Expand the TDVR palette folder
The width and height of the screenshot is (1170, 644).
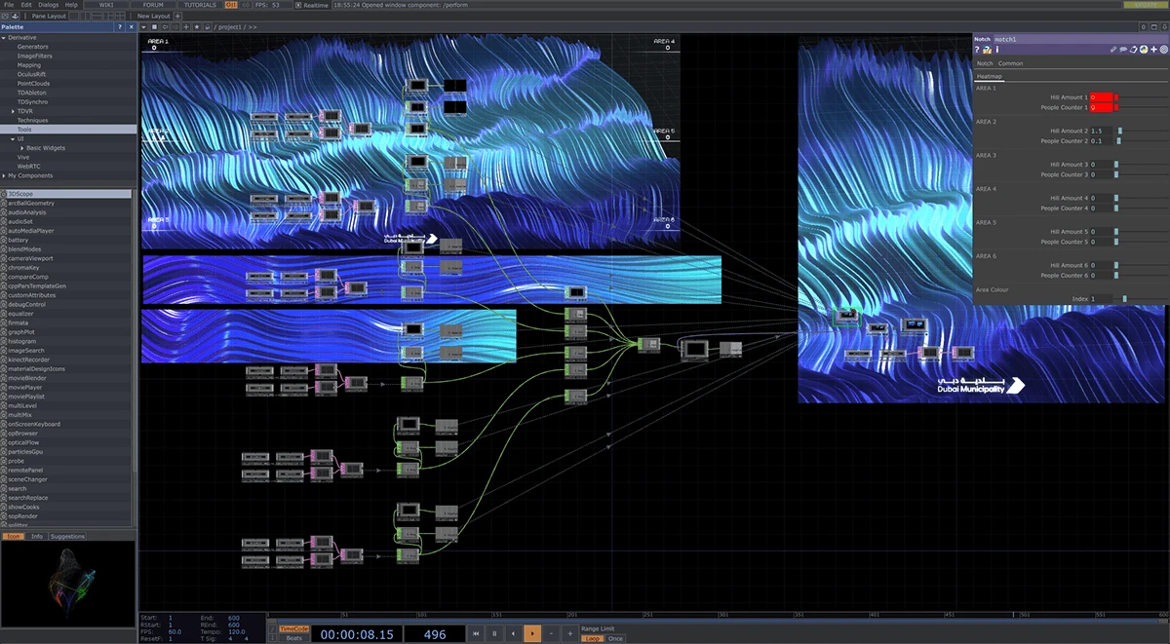click(14, 111)
